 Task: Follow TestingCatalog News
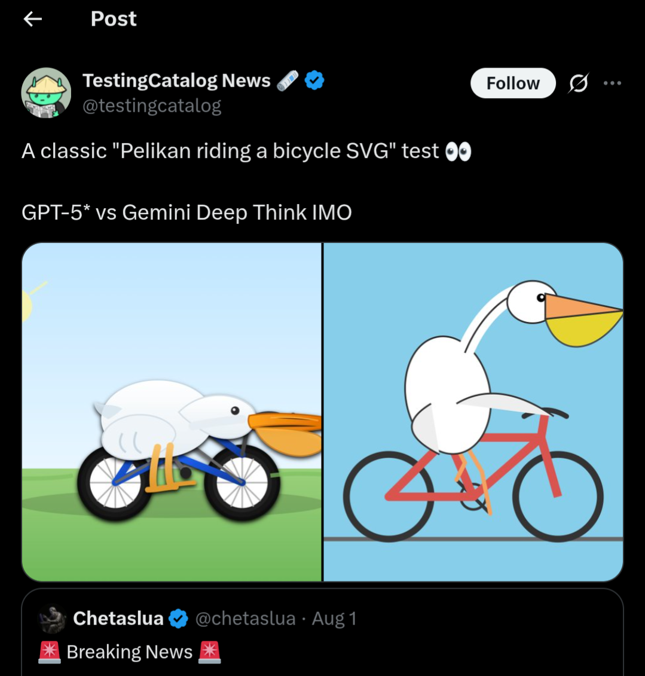[513, 83]
